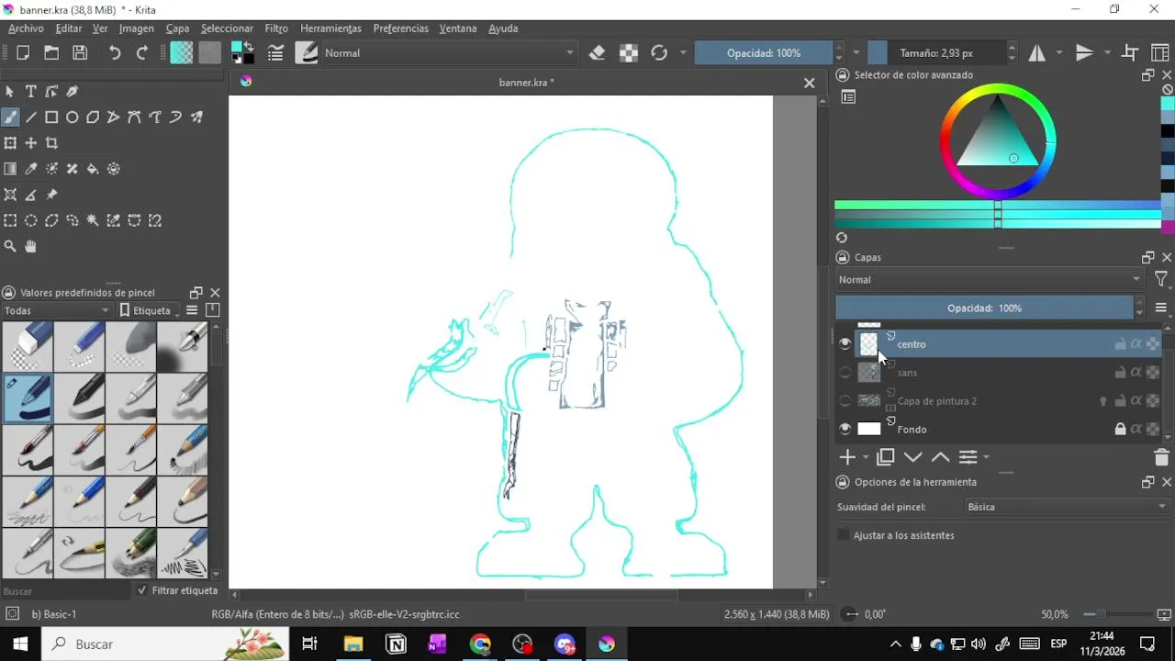Viewport: 1175px width, 661px height.
Task: Open the brush editor settings
Action: (275, 52)
